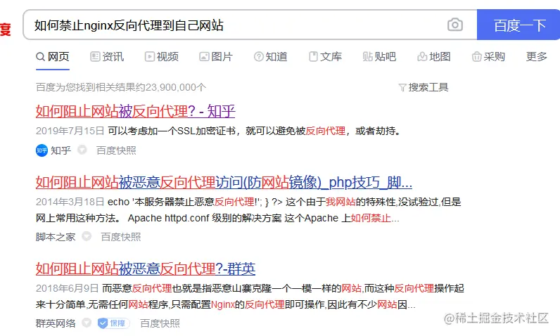Click the 知乎 source logo icon

[42, 150]
